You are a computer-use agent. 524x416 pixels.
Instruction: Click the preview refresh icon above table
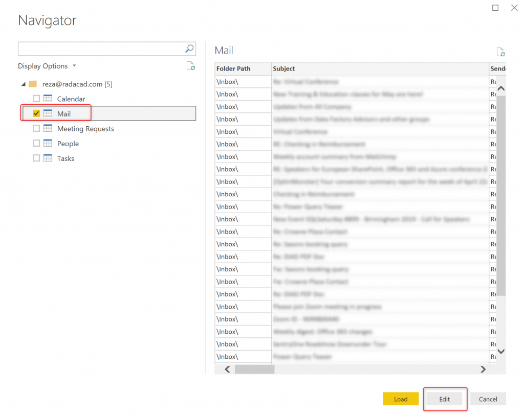coord(500,52)
